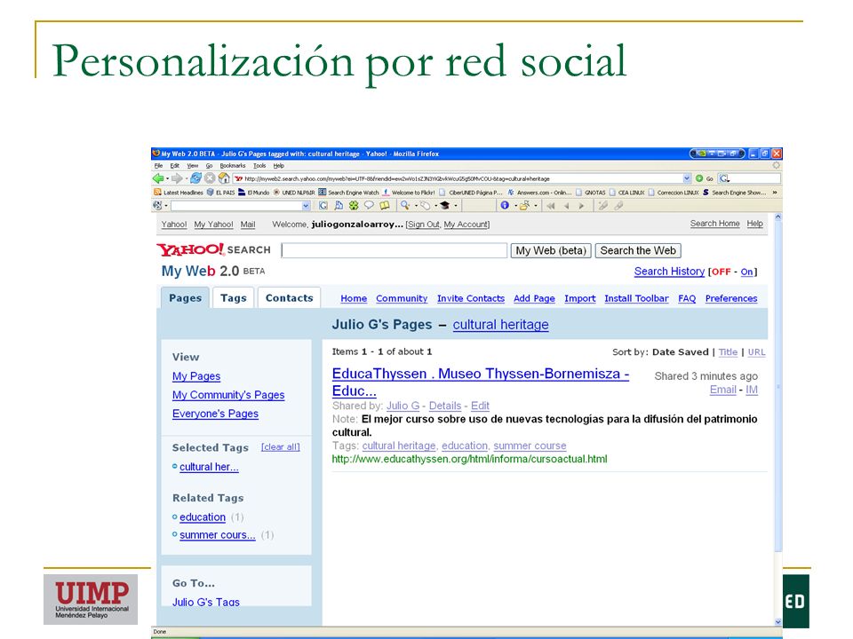
Task: Open the GNOTAS bookmark
Action: [x=590, y=193]
